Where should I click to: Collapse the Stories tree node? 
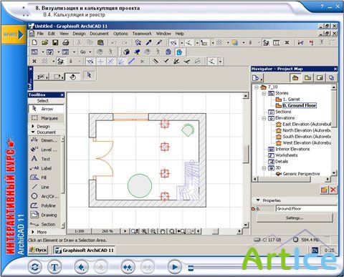264,93
